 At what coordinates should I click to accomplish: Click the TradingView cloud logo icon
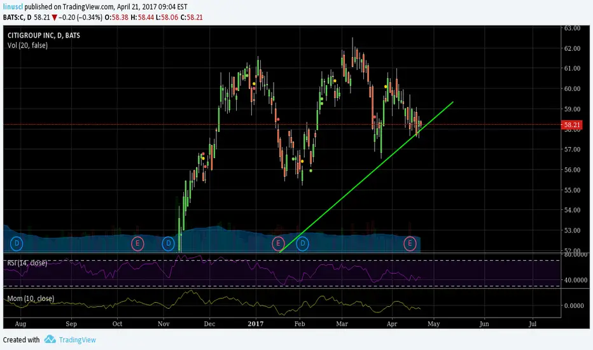50,339
